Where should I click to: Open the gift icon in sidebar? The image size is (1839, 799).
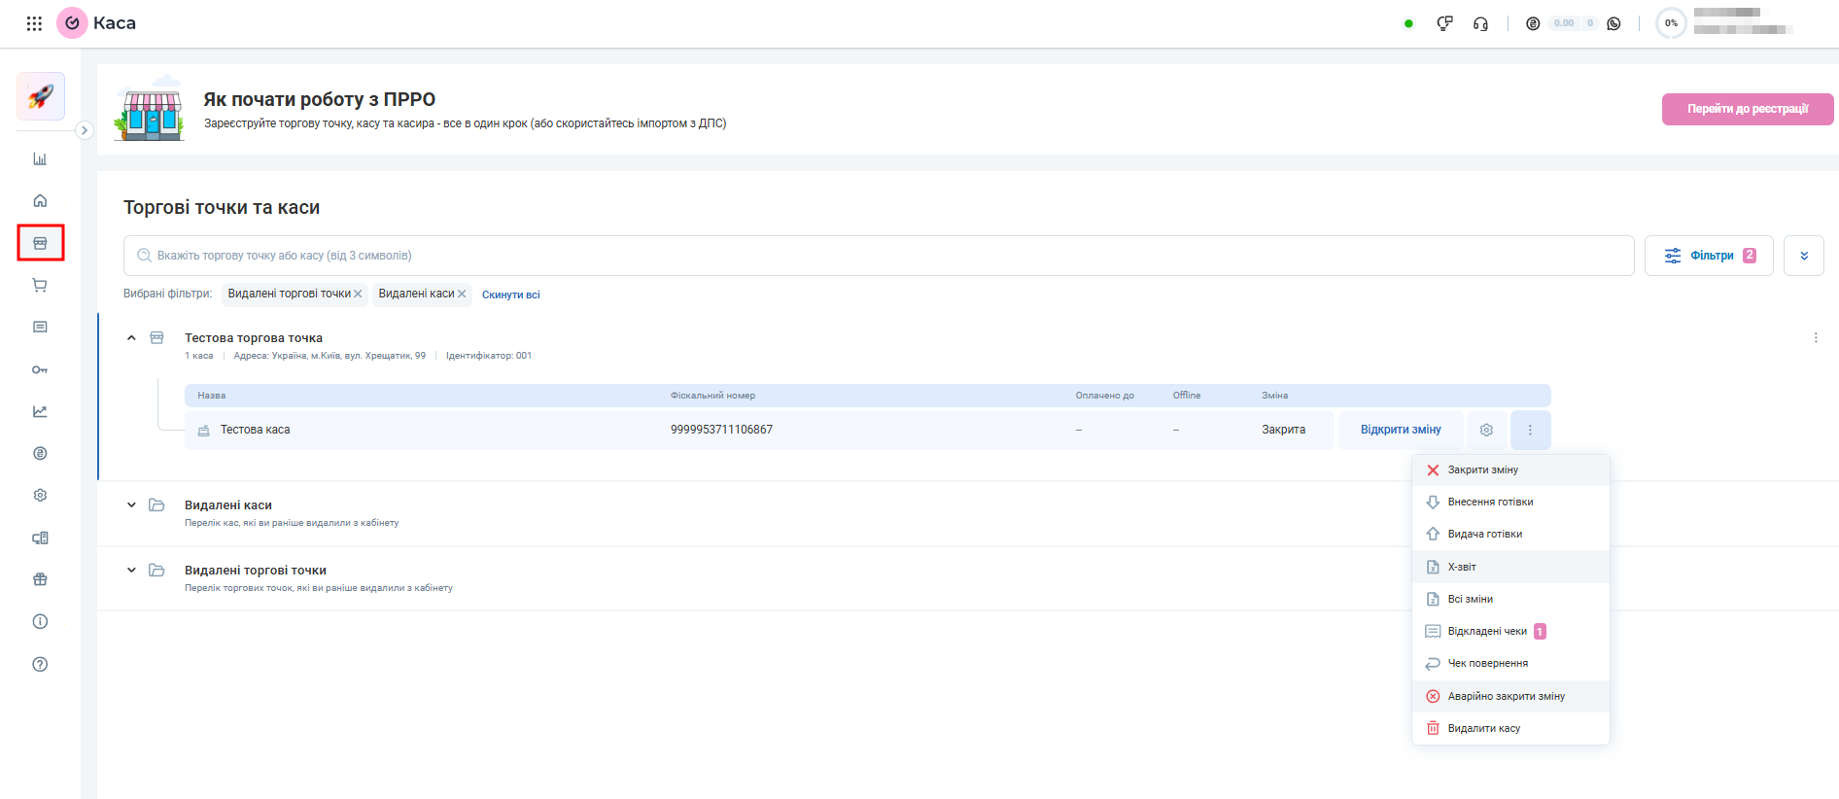tap(40, 579)
